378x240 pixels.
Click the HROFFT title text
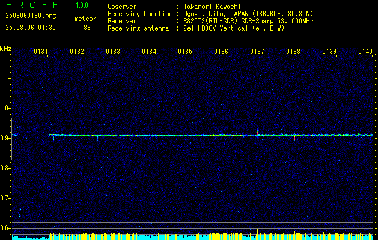37,5
